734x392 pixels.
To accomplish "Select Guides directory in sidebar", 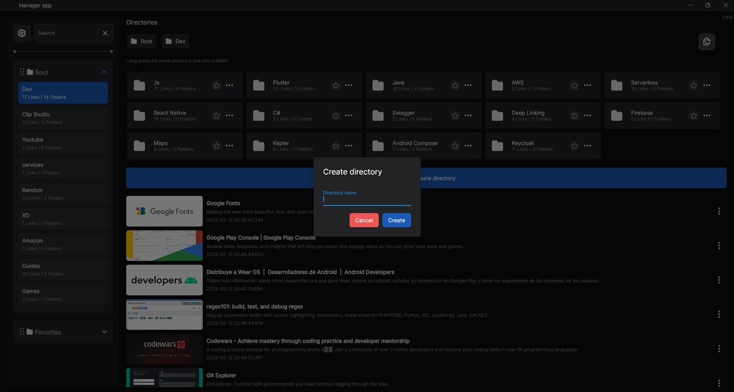I will pyautogui.click(x=63, y=269).
